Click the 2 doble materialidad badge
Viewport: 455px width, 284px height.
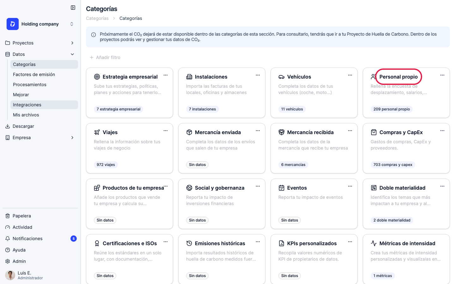[392, 220]
